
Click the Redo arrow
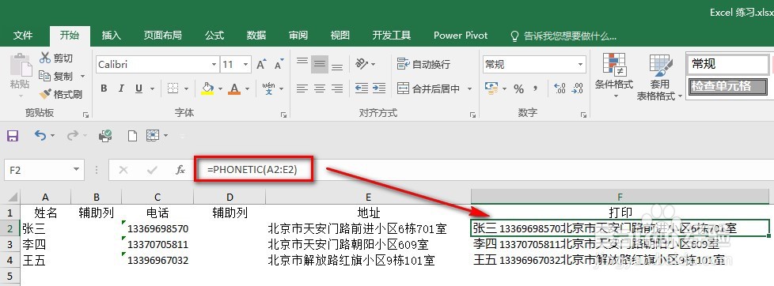click(x=73, y=135)
